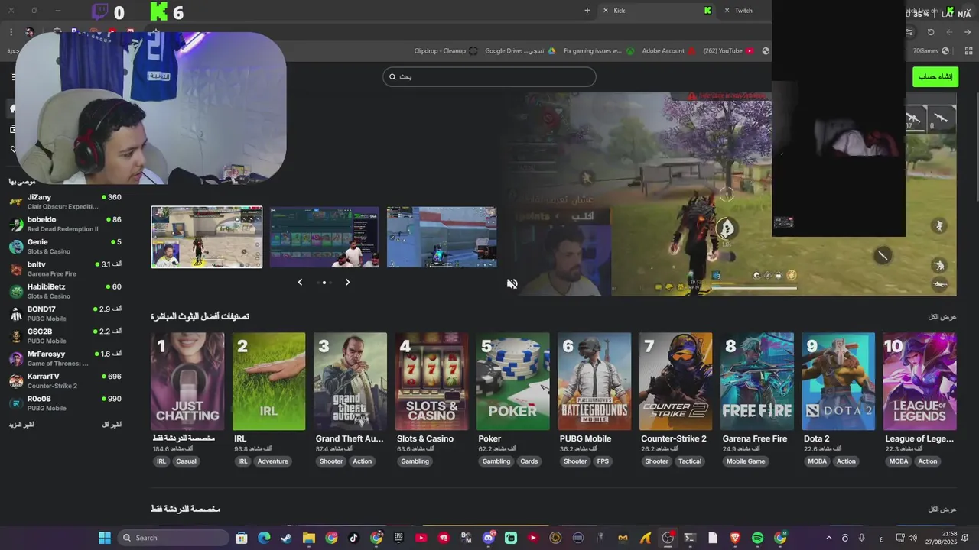Viewport: 979px width, 550px height.
Task: Open a new browser tab with plus
Action: (587, 11)
